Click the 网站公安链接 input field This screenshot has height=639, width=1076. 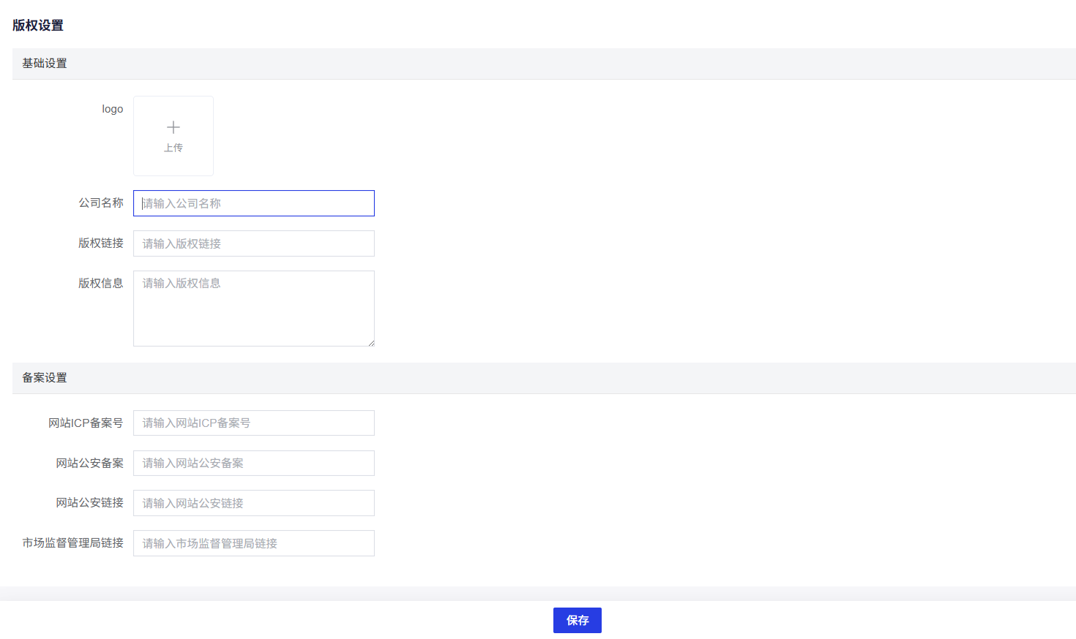254,503
